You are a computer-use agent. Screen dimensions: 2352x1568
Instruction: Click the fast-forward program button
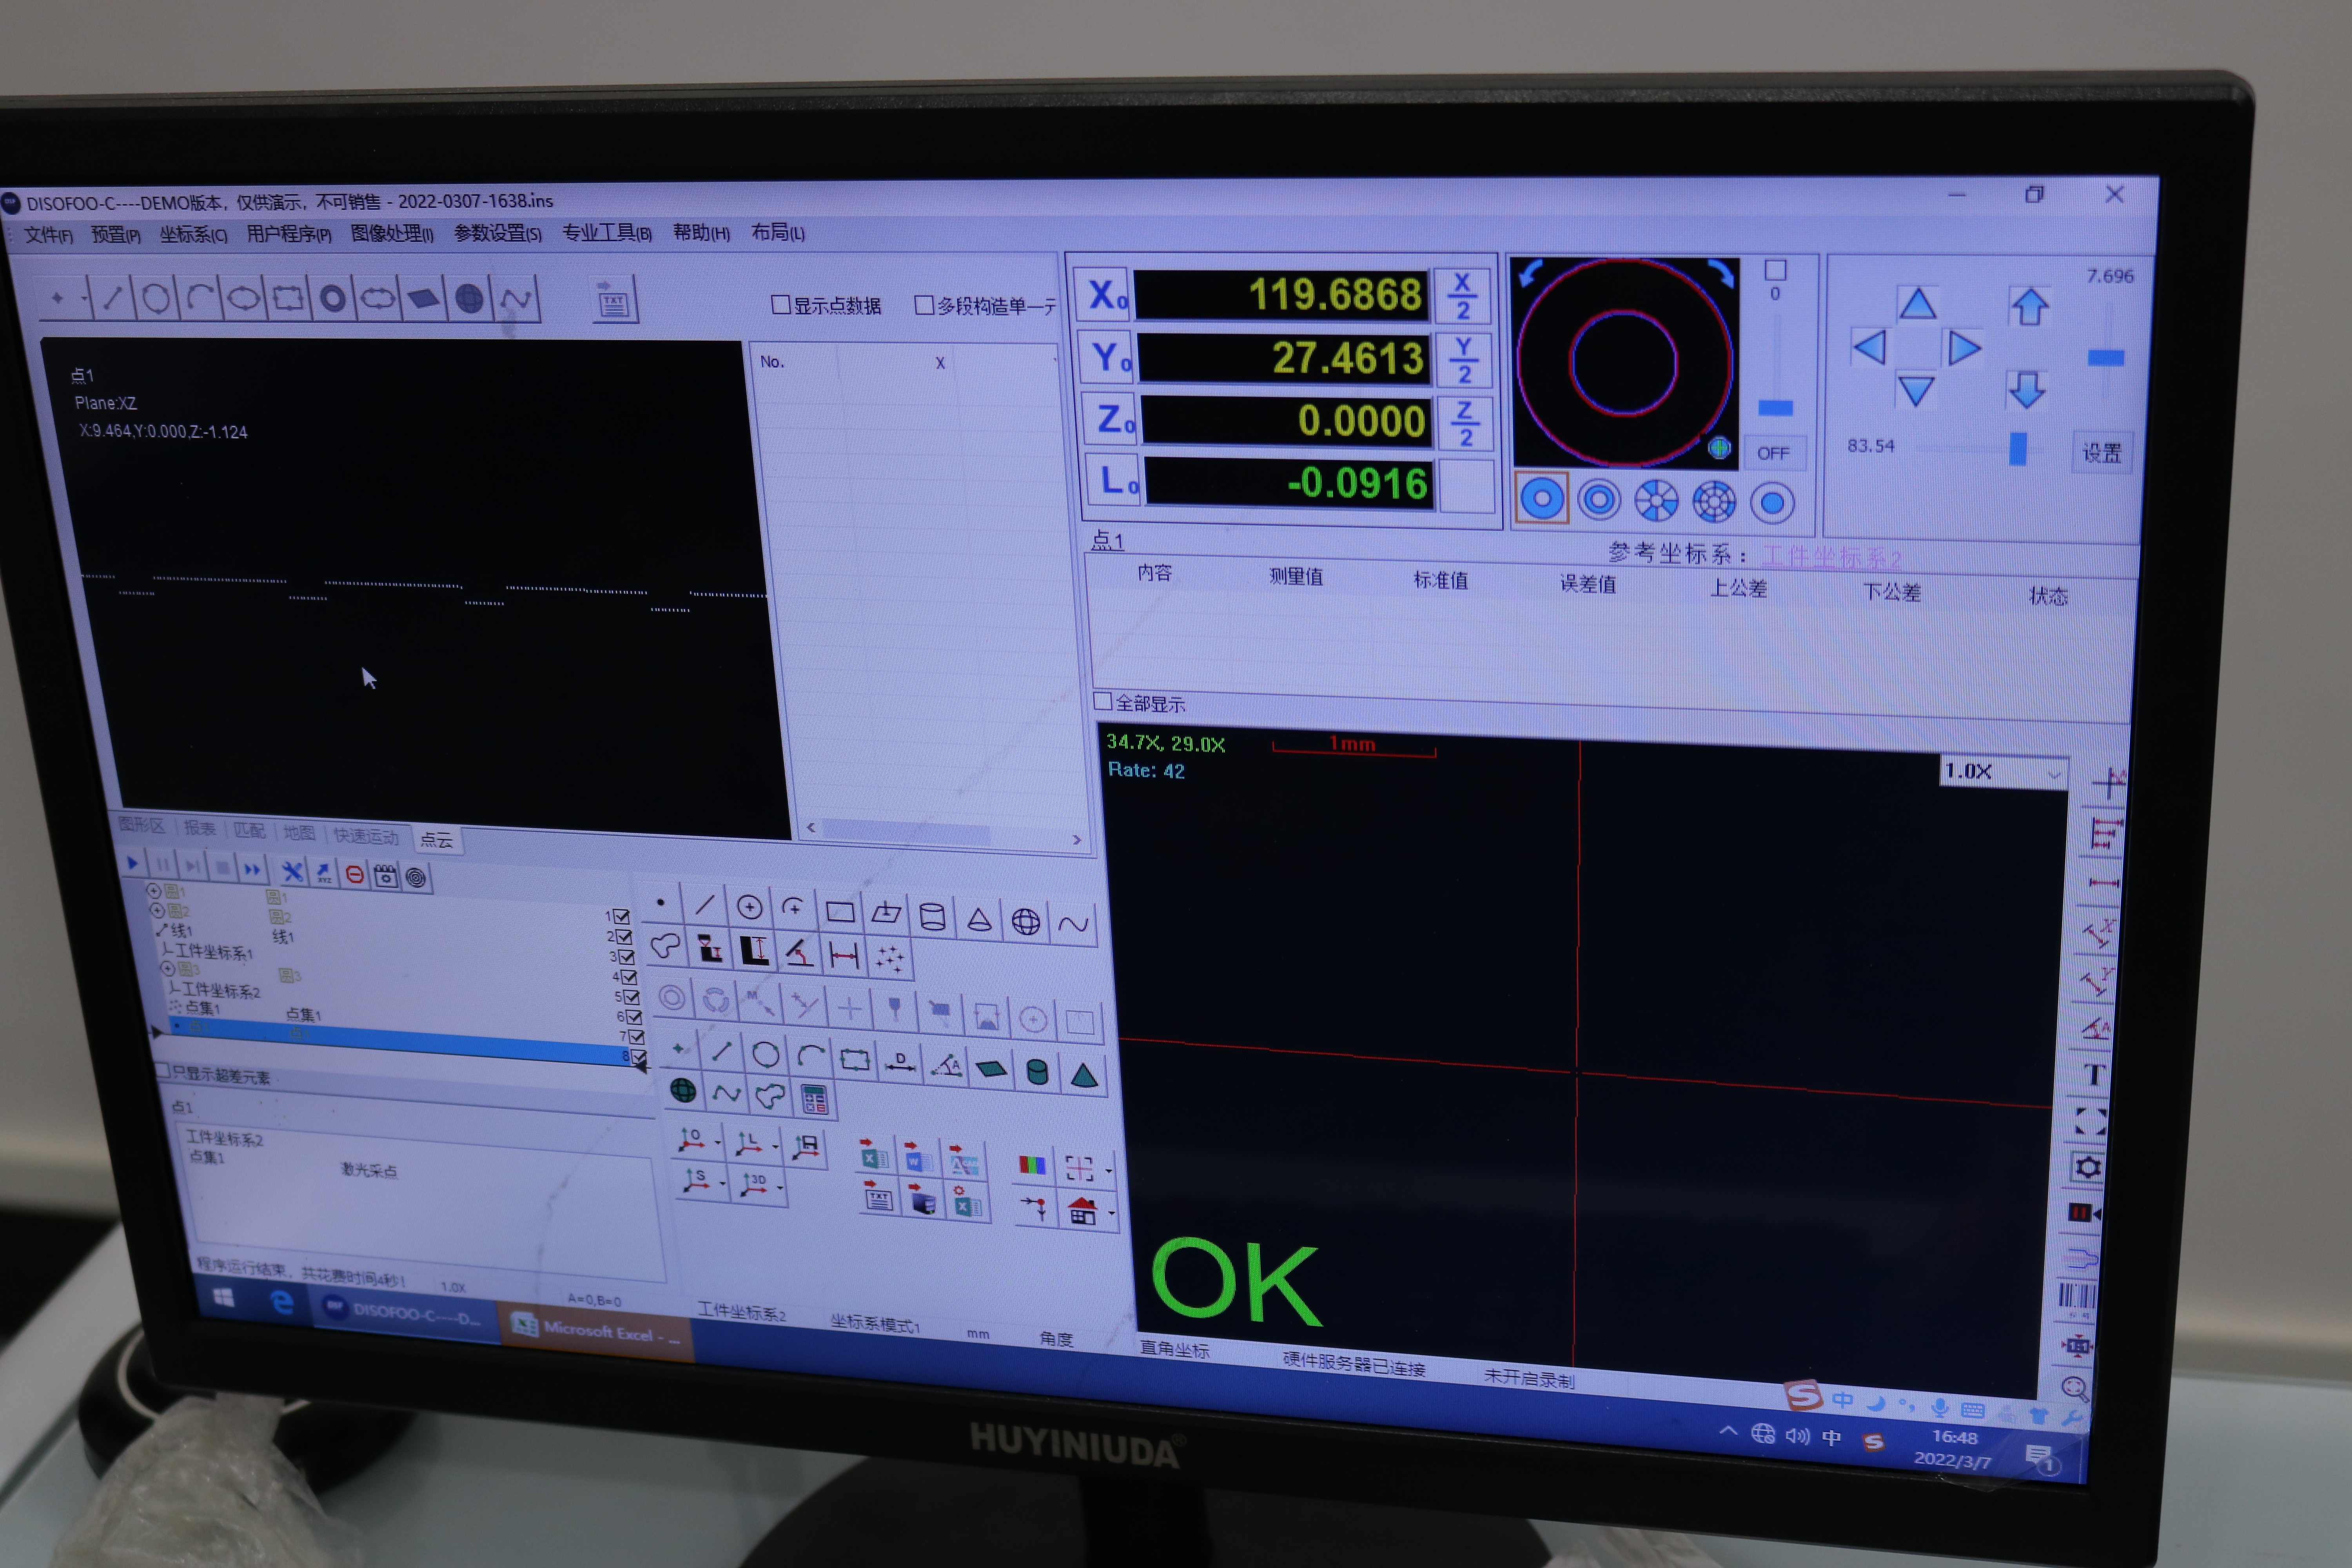pyautogui.click(x=252, y=869)
